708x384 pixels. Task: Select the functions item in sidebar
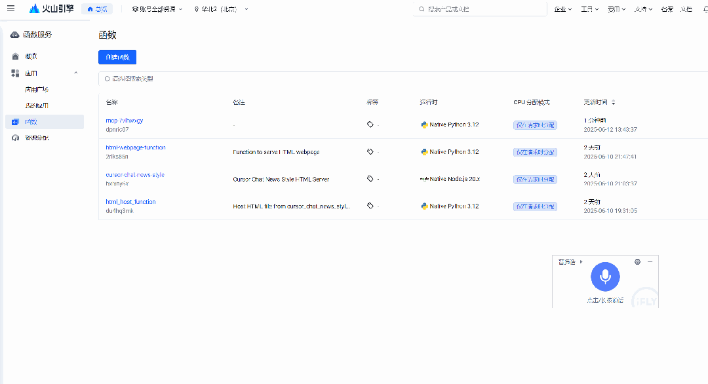pyautogui.click(x=31, y=122)
